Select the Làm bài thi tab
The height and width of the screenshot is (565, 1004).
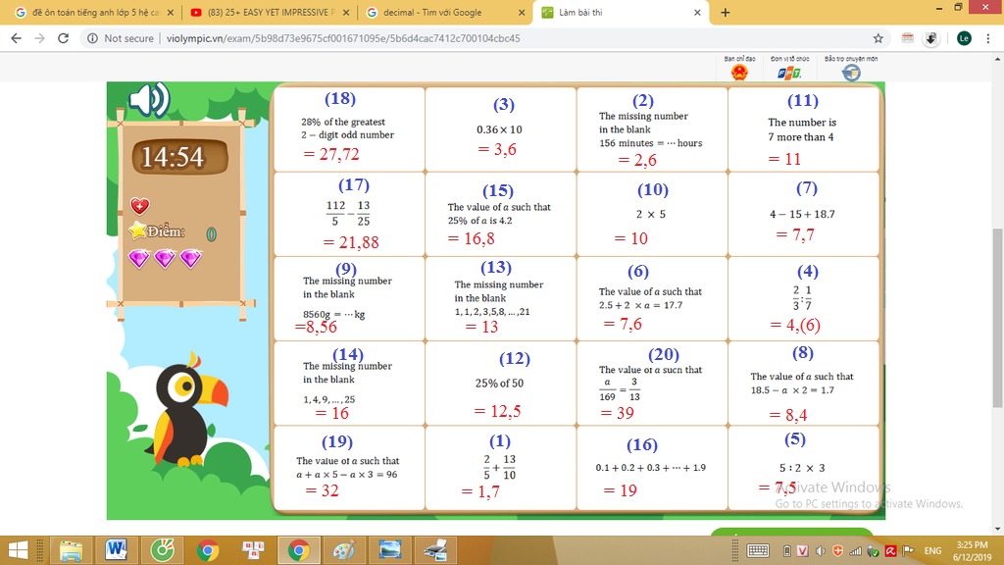[621, 12]
